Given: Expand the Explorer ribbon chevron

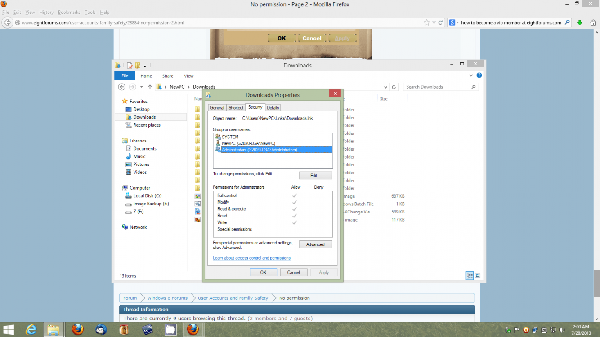Looking at the screenshot, I should point(471,75).
